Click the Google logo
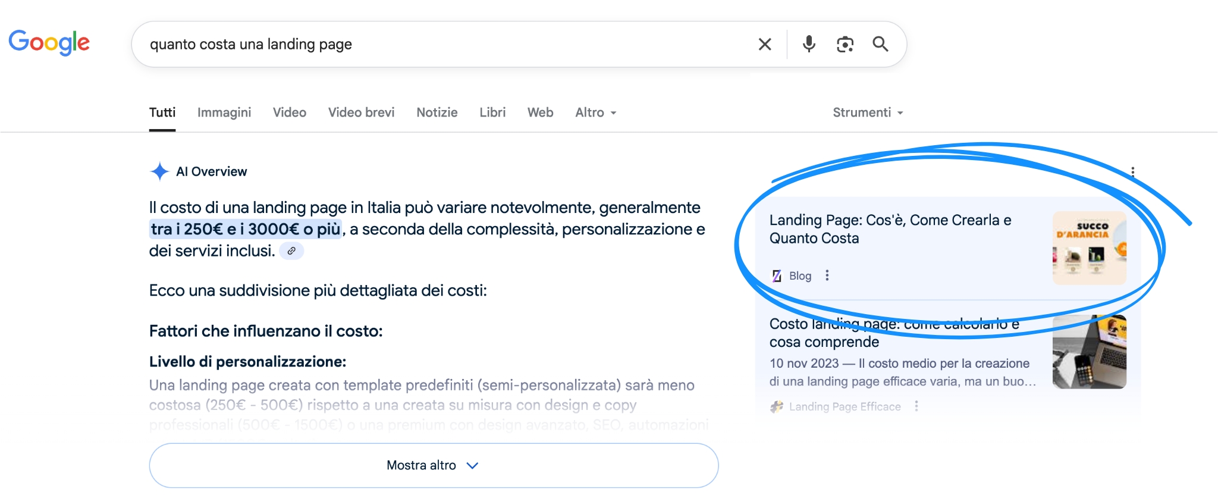Viewport: 1218px width, 498px height. click(49, 42)
